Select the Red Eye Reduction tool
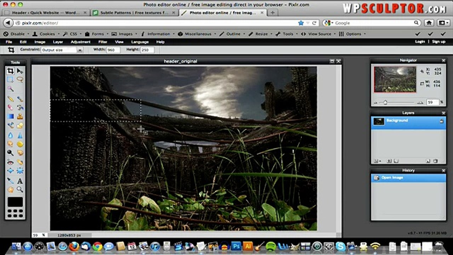Screen dimensions: 453x255 [11, 162]
